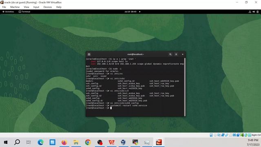This screenshot has height=147, width=261.
Task: Click the audio indicator in VirtualBox status bar
Action: (x=219, y=135)
